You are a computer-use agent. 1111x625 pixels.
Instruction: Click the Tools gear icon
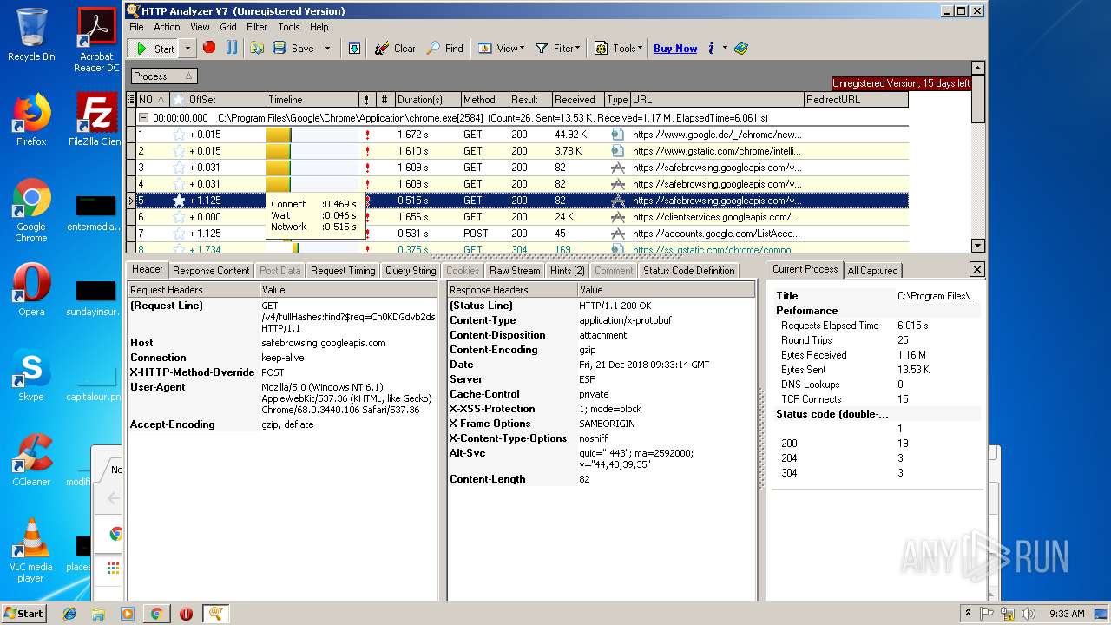click(601, 48)
